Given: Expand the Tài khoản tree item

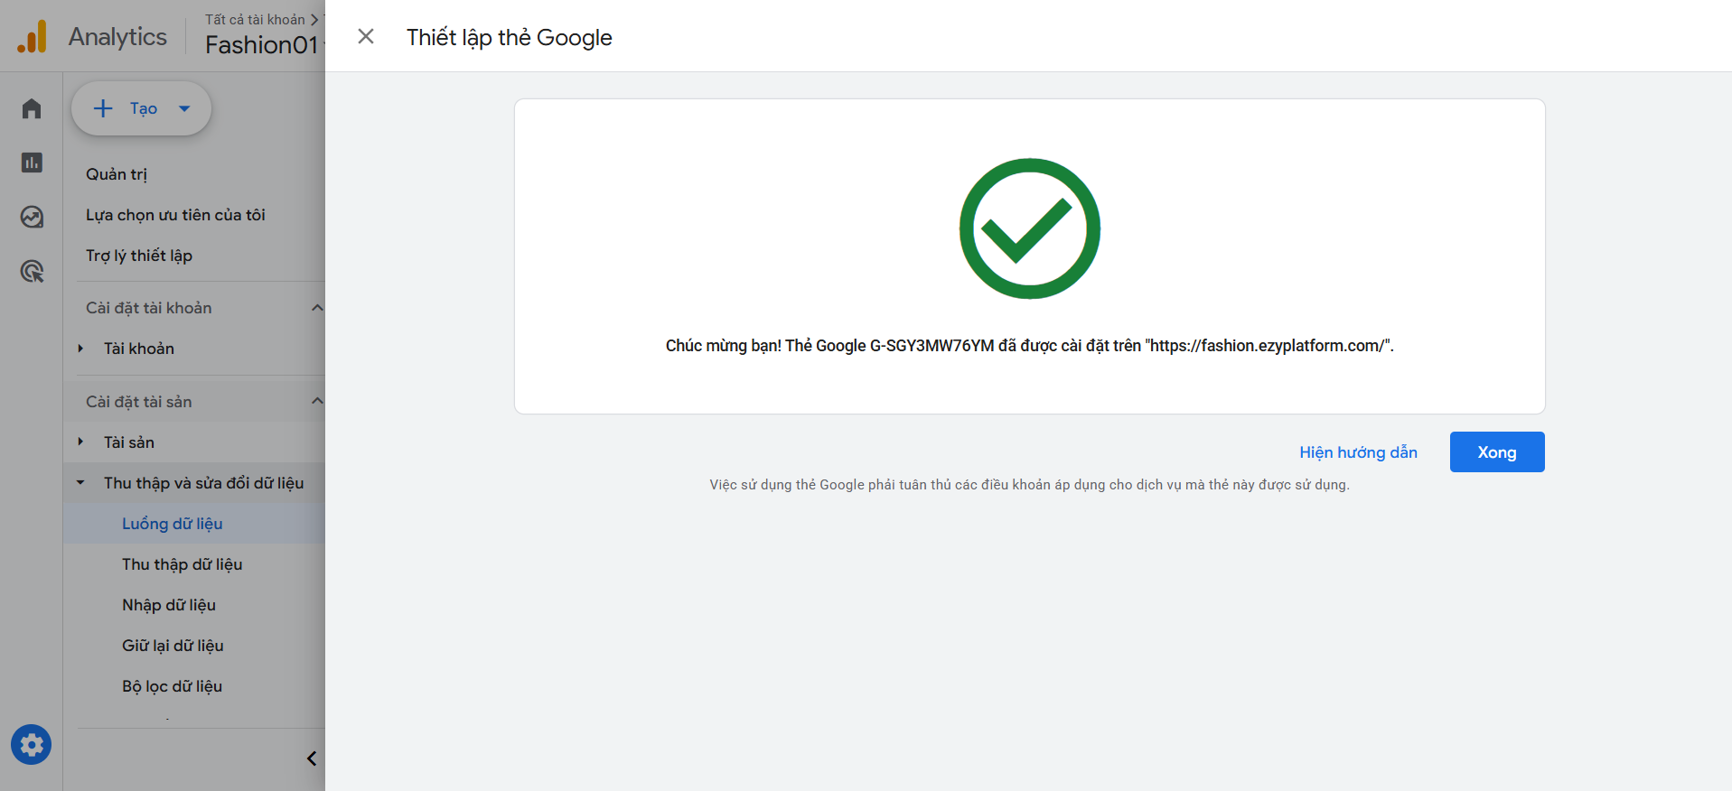Looking at the screenshot, I should point(81,349).
